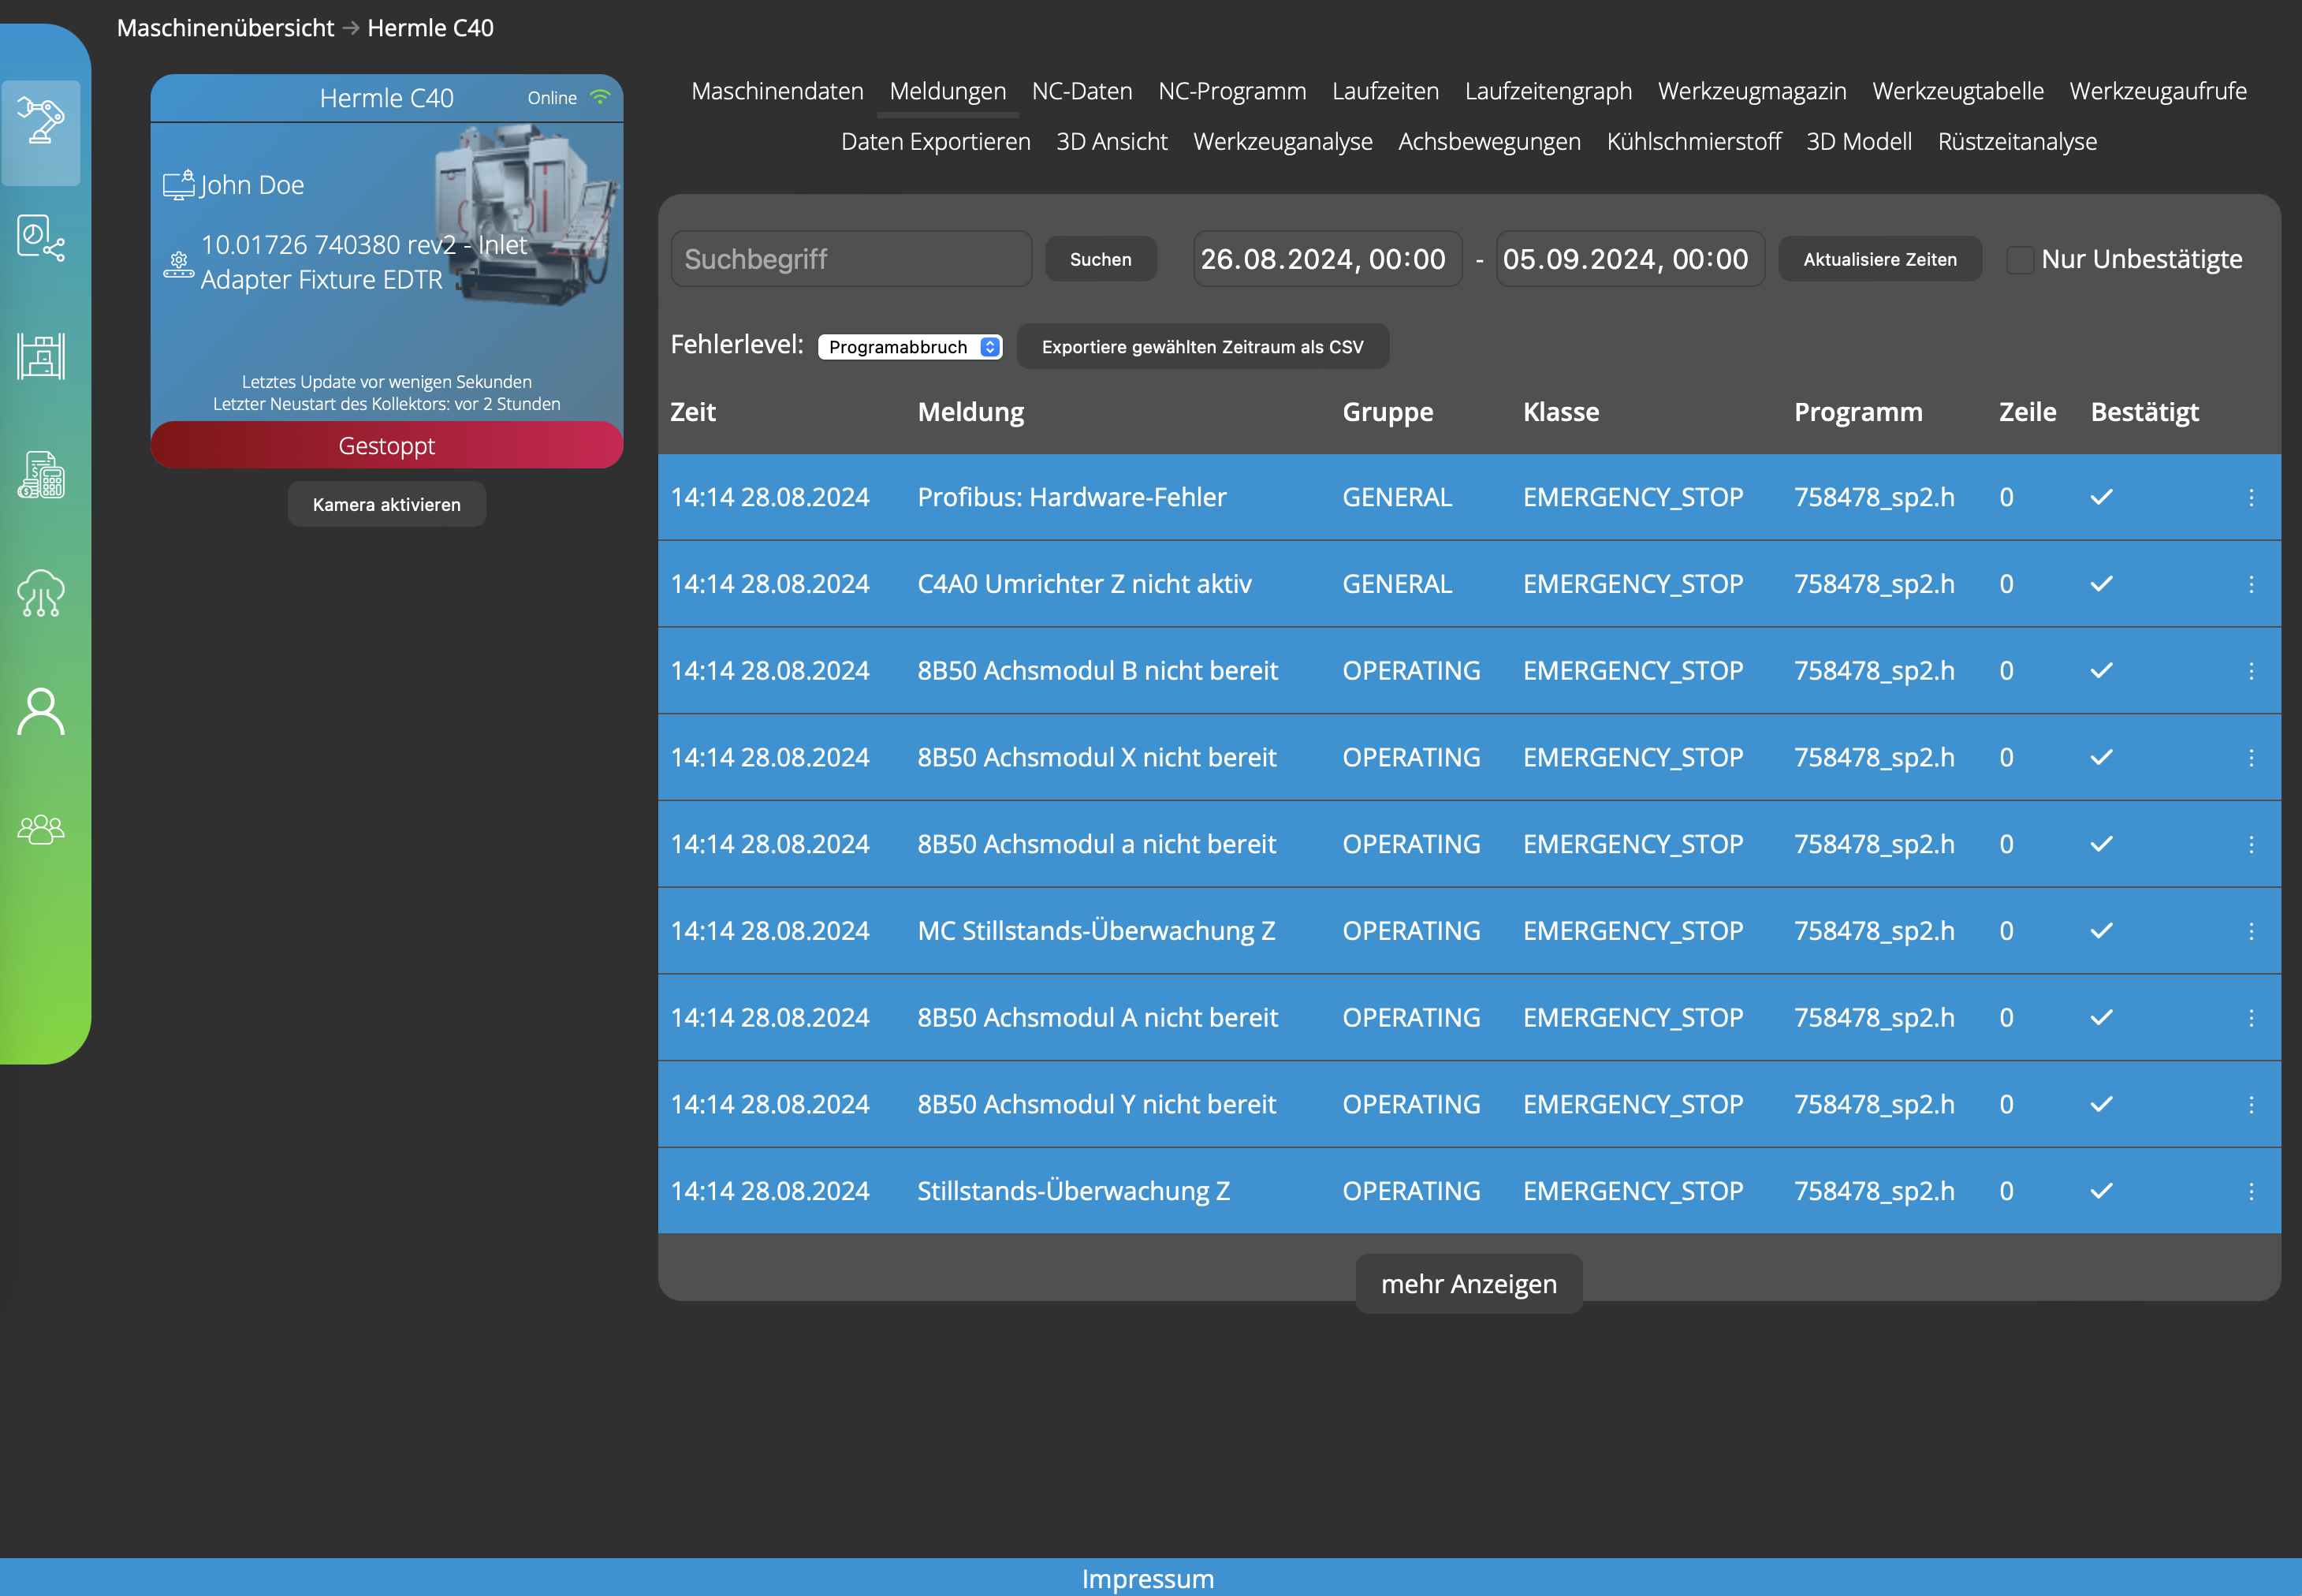Screen dimensions: 2302x1596
Task: Click the operator monitor icon beside John Doe
Action: (179, 185)
